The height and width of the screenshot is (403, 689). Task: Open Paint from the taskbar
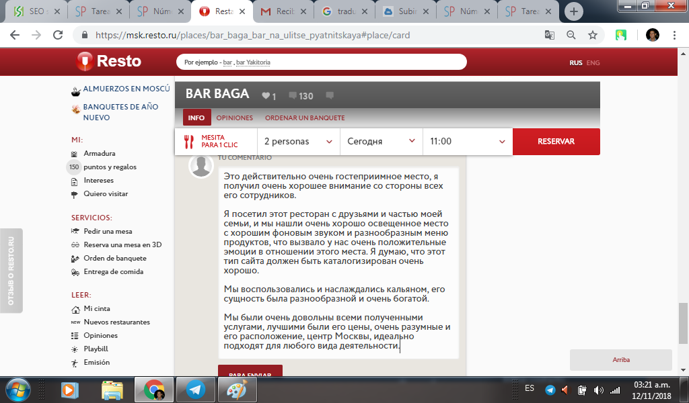coord(238,390)
